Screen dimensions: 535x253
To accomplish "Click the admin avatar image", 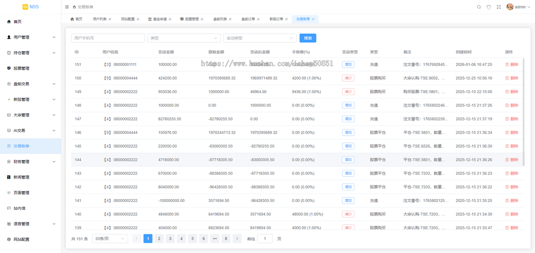I will point(510,7).
